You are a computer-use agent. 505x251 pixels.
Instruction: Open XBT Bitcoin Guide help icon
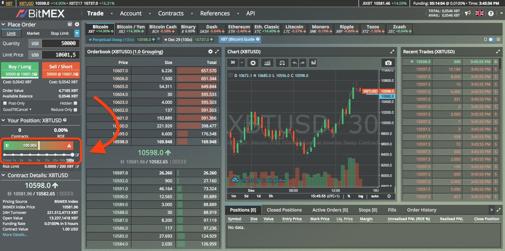(x=258, y=39)
